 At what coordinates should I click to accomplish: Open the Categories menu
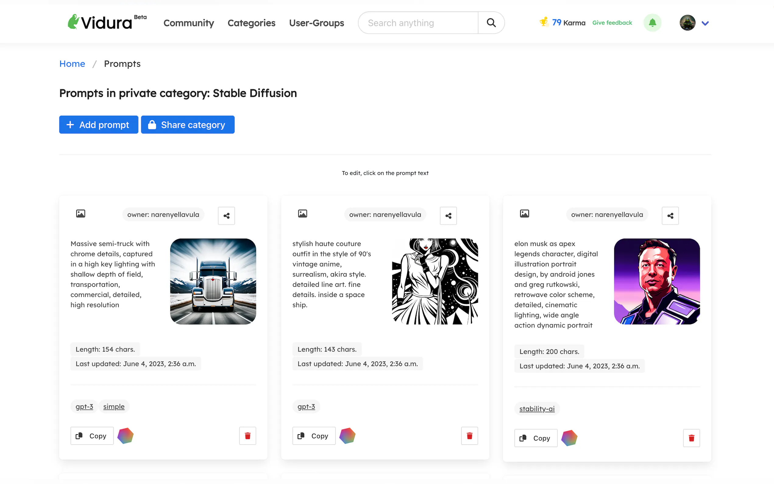click(251, 23)
